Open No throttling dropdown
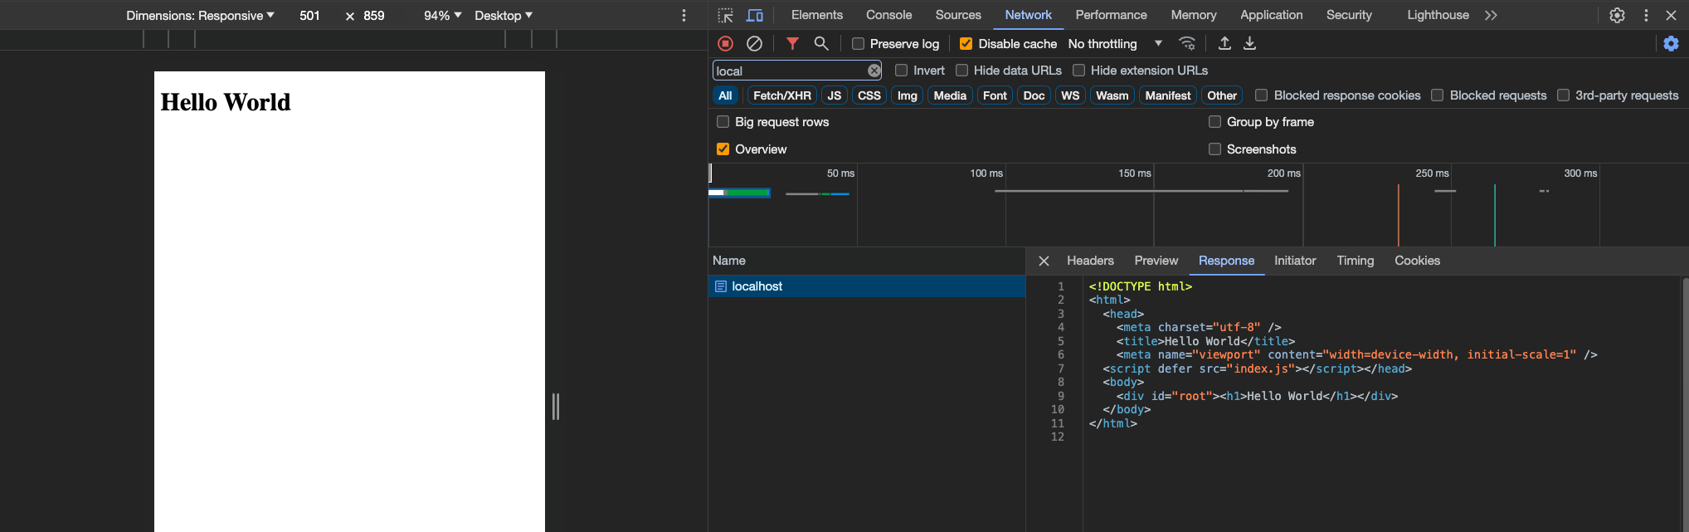This screenshot has height=532, width=1689. click(x=1115, y=44)
